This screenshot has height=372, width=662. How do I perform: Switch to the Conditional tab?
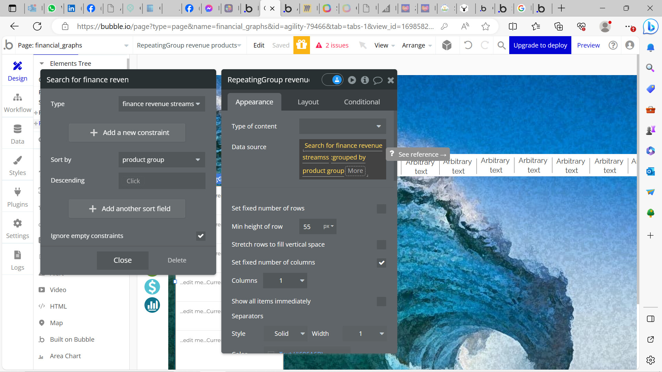pyautogui.click(x=362, y=102)
